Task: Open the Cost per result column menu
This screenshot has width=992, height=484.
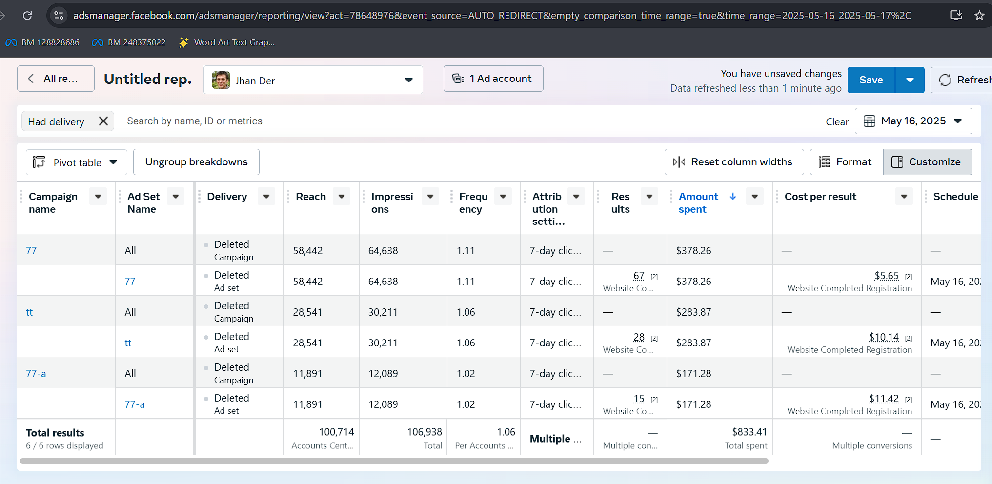Action: [x=904, y=197]
